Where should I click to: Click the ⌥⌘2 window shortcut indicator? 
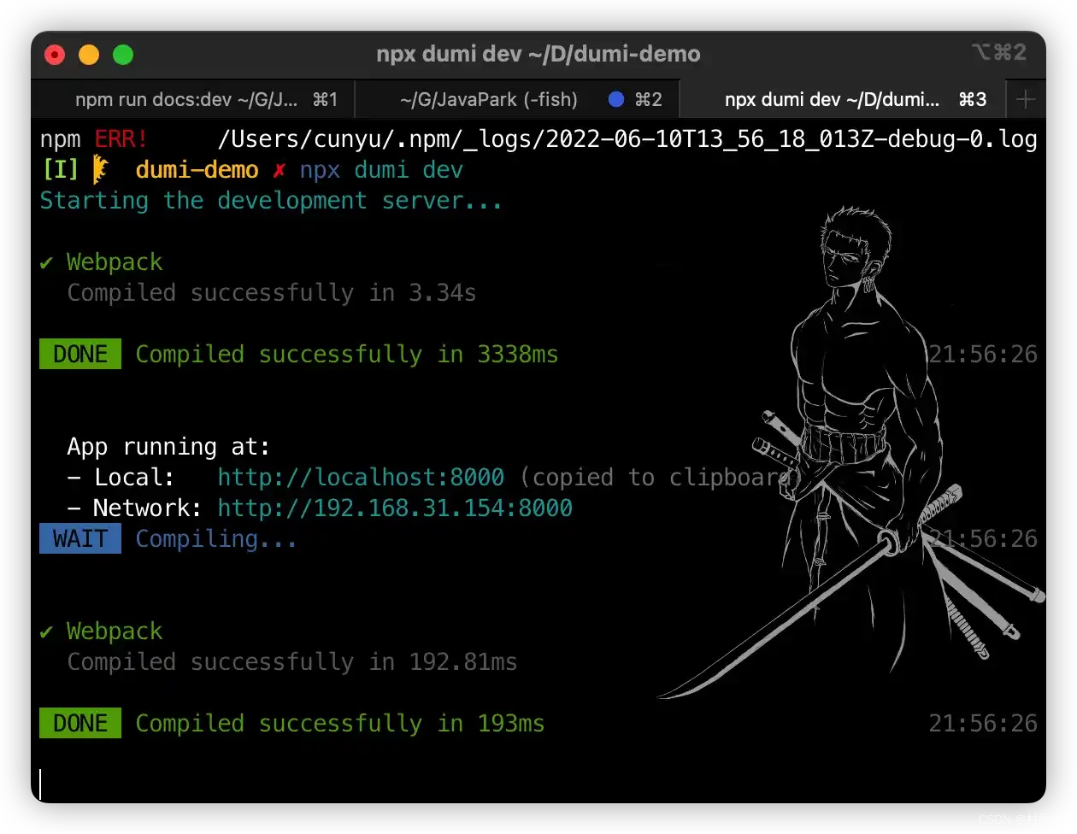(x=998, y=53)
